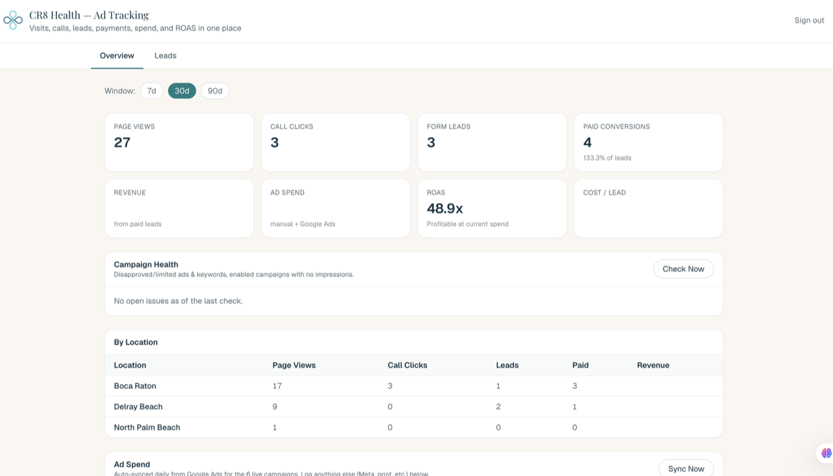The width and height of the screenshot is (833, 476).
Task: Click Delray Beach page views value 9
Action: point(275,407)
